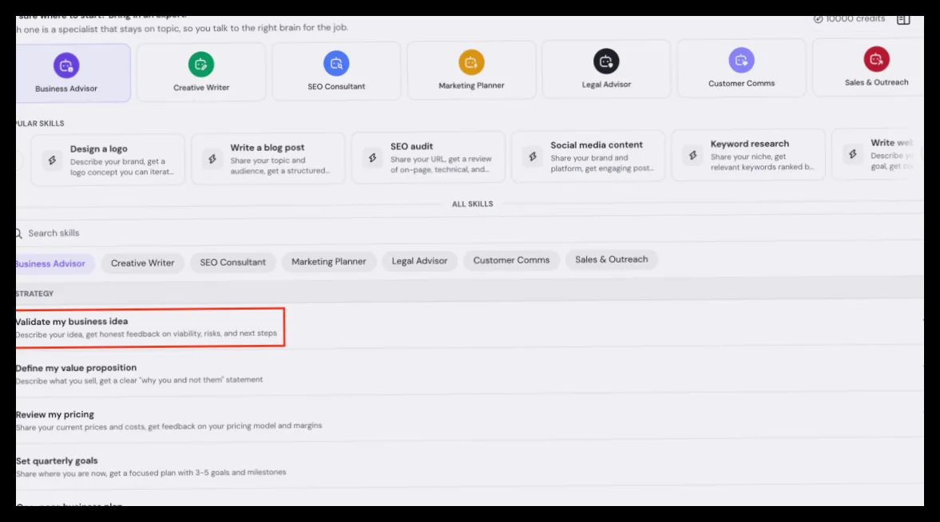
Task: Click the lightning icon on Write a blog post
Action: (212, 159)
